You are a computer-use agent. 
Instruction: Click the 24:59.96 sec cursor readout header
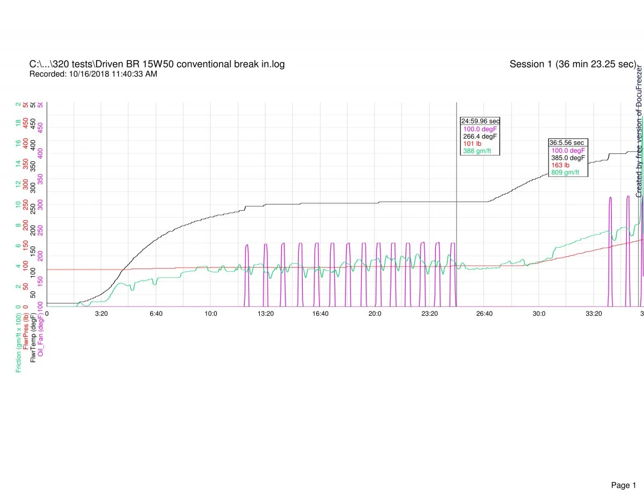[x=480, y=121]
